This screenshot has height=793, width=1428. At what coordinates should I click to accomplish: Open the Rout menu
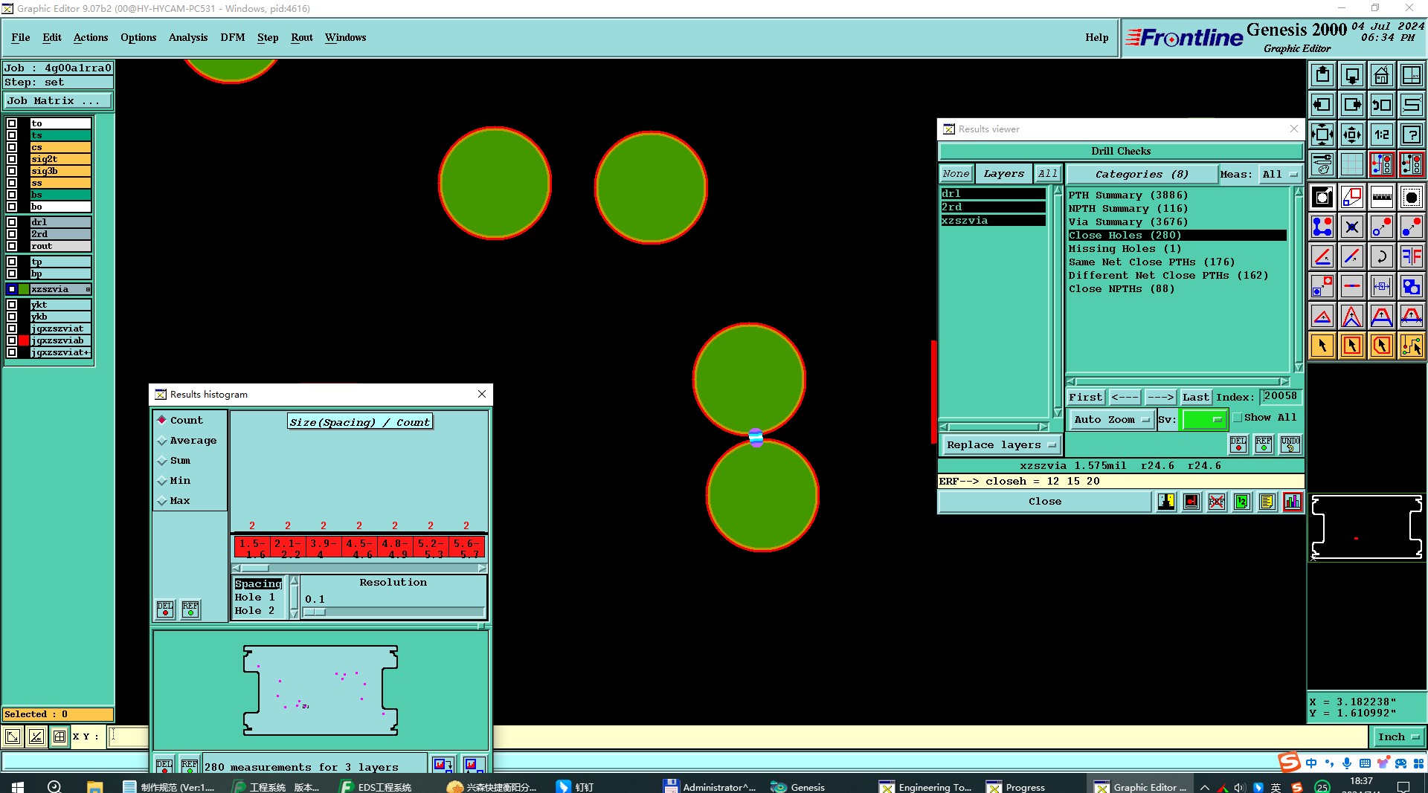coord(302,38)
